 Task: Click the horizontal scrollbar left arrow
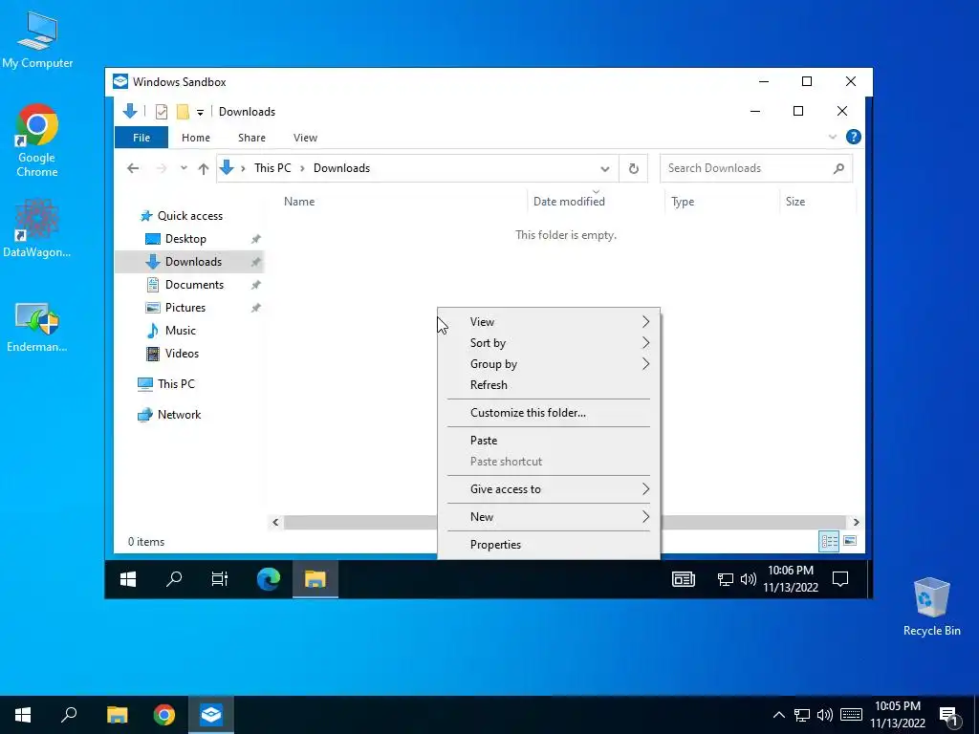pos(275,523)
